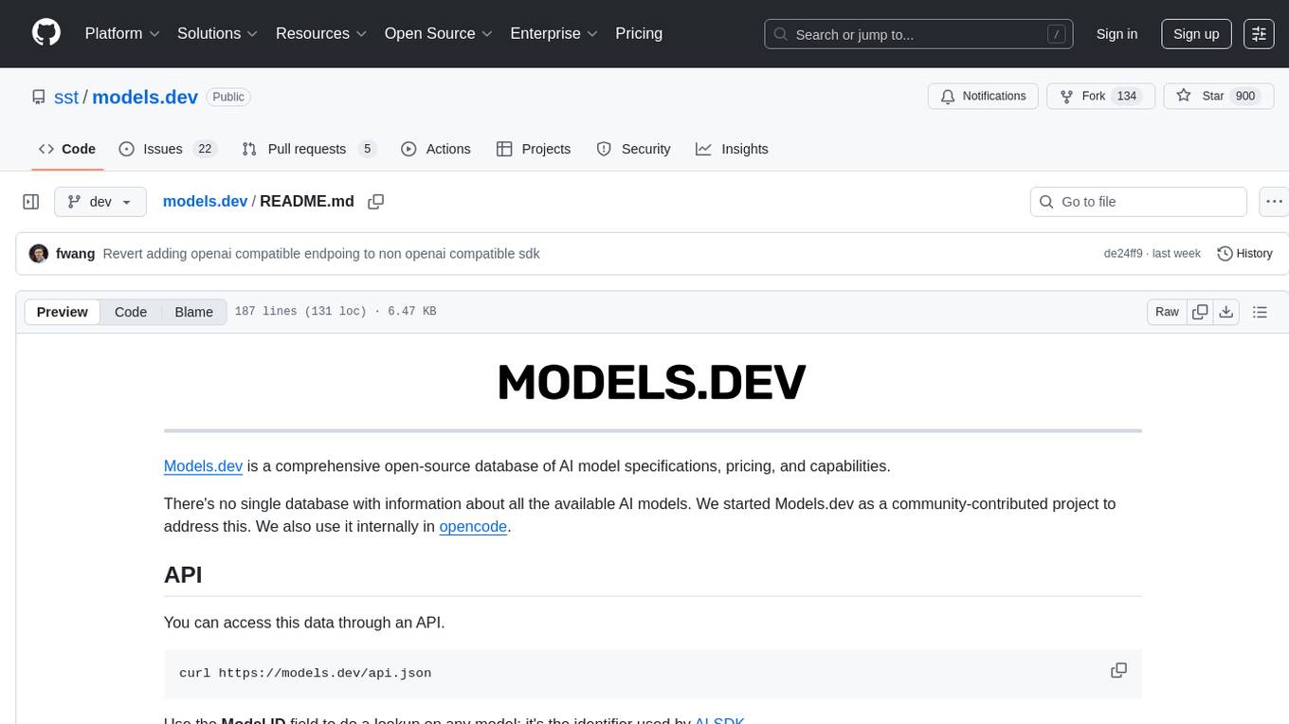Click the models.dev breadcrumb folder link

205,202
